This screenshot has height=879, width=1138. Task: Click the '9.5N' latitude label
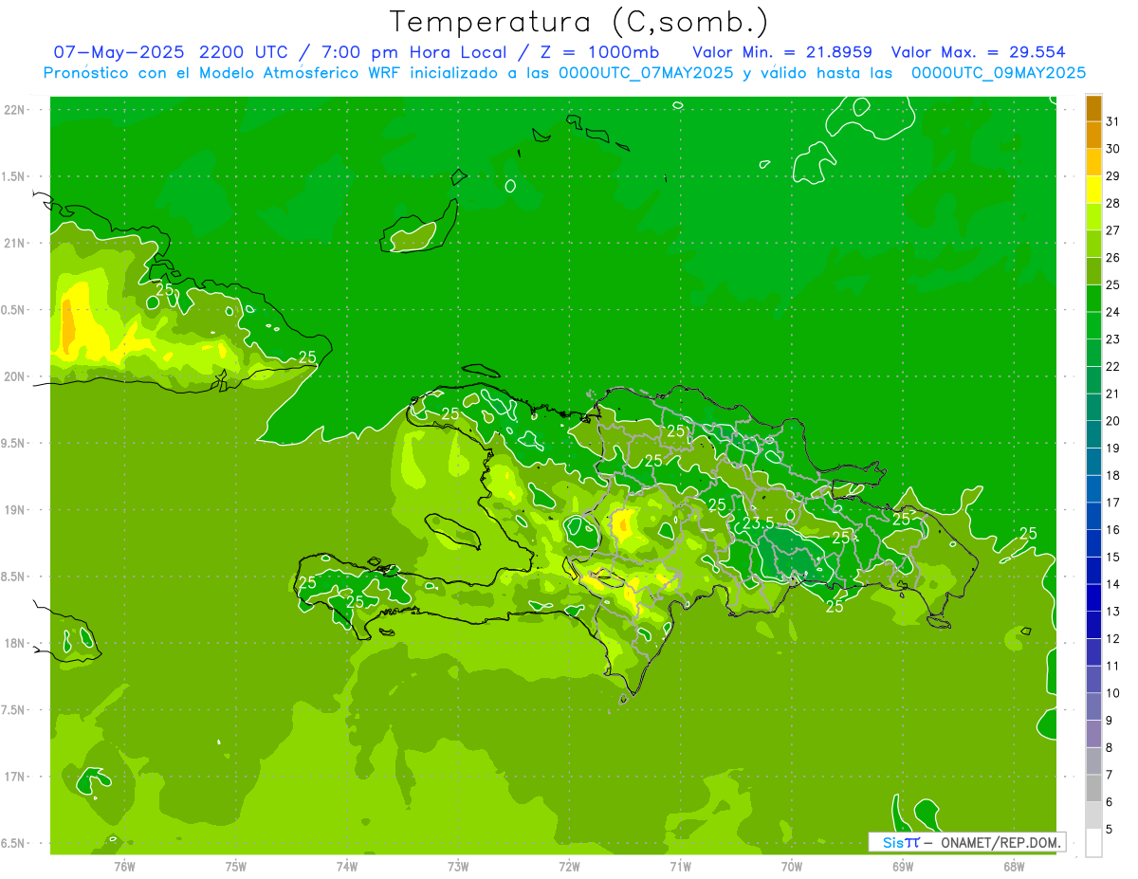click(x=12, y=443)
